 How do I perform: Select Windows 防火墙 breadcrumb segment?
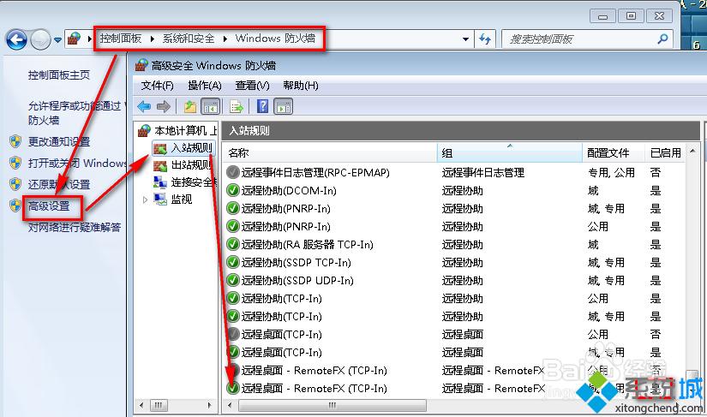(275, 39)
